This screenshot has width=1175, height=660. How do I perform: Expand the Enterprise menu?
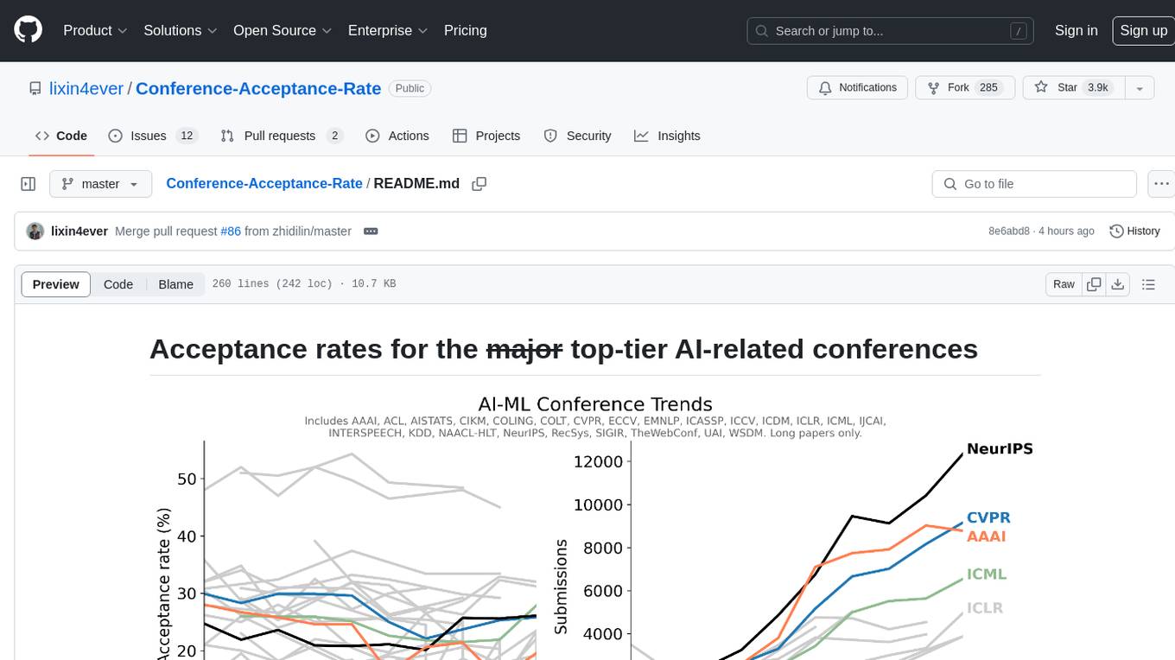click(387, 30)
